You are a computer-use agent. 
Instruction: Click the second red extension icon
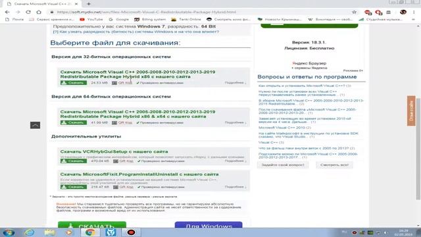pos(379,12)
